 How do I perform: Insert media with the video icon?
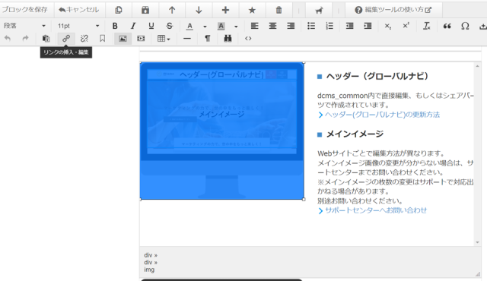tap(141, 39)
